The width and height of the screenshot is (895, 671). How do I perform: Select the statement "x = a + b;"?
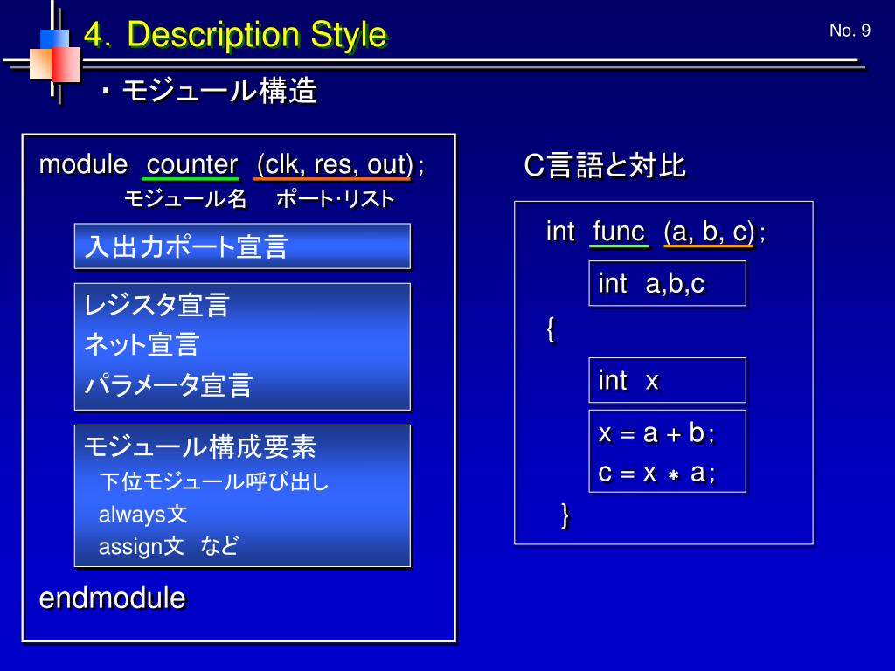point(656,433)
